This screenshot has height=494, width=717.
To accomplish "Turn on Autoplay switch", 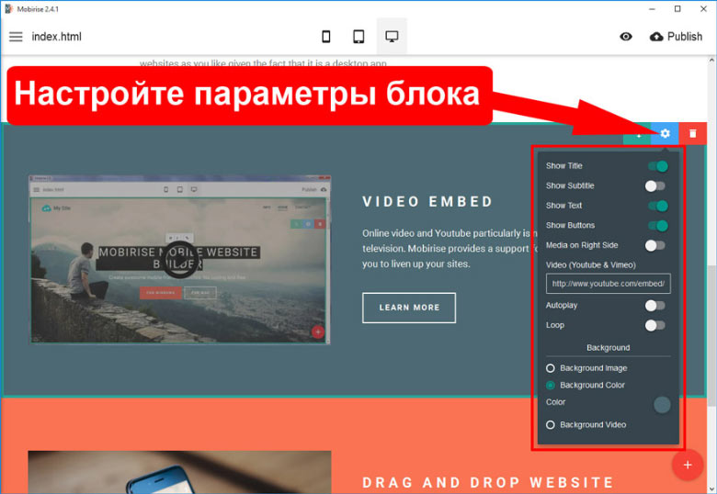I will click(654, 305).
